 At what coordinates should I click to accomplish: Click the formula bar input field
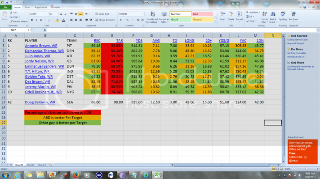tap(182, 30)
